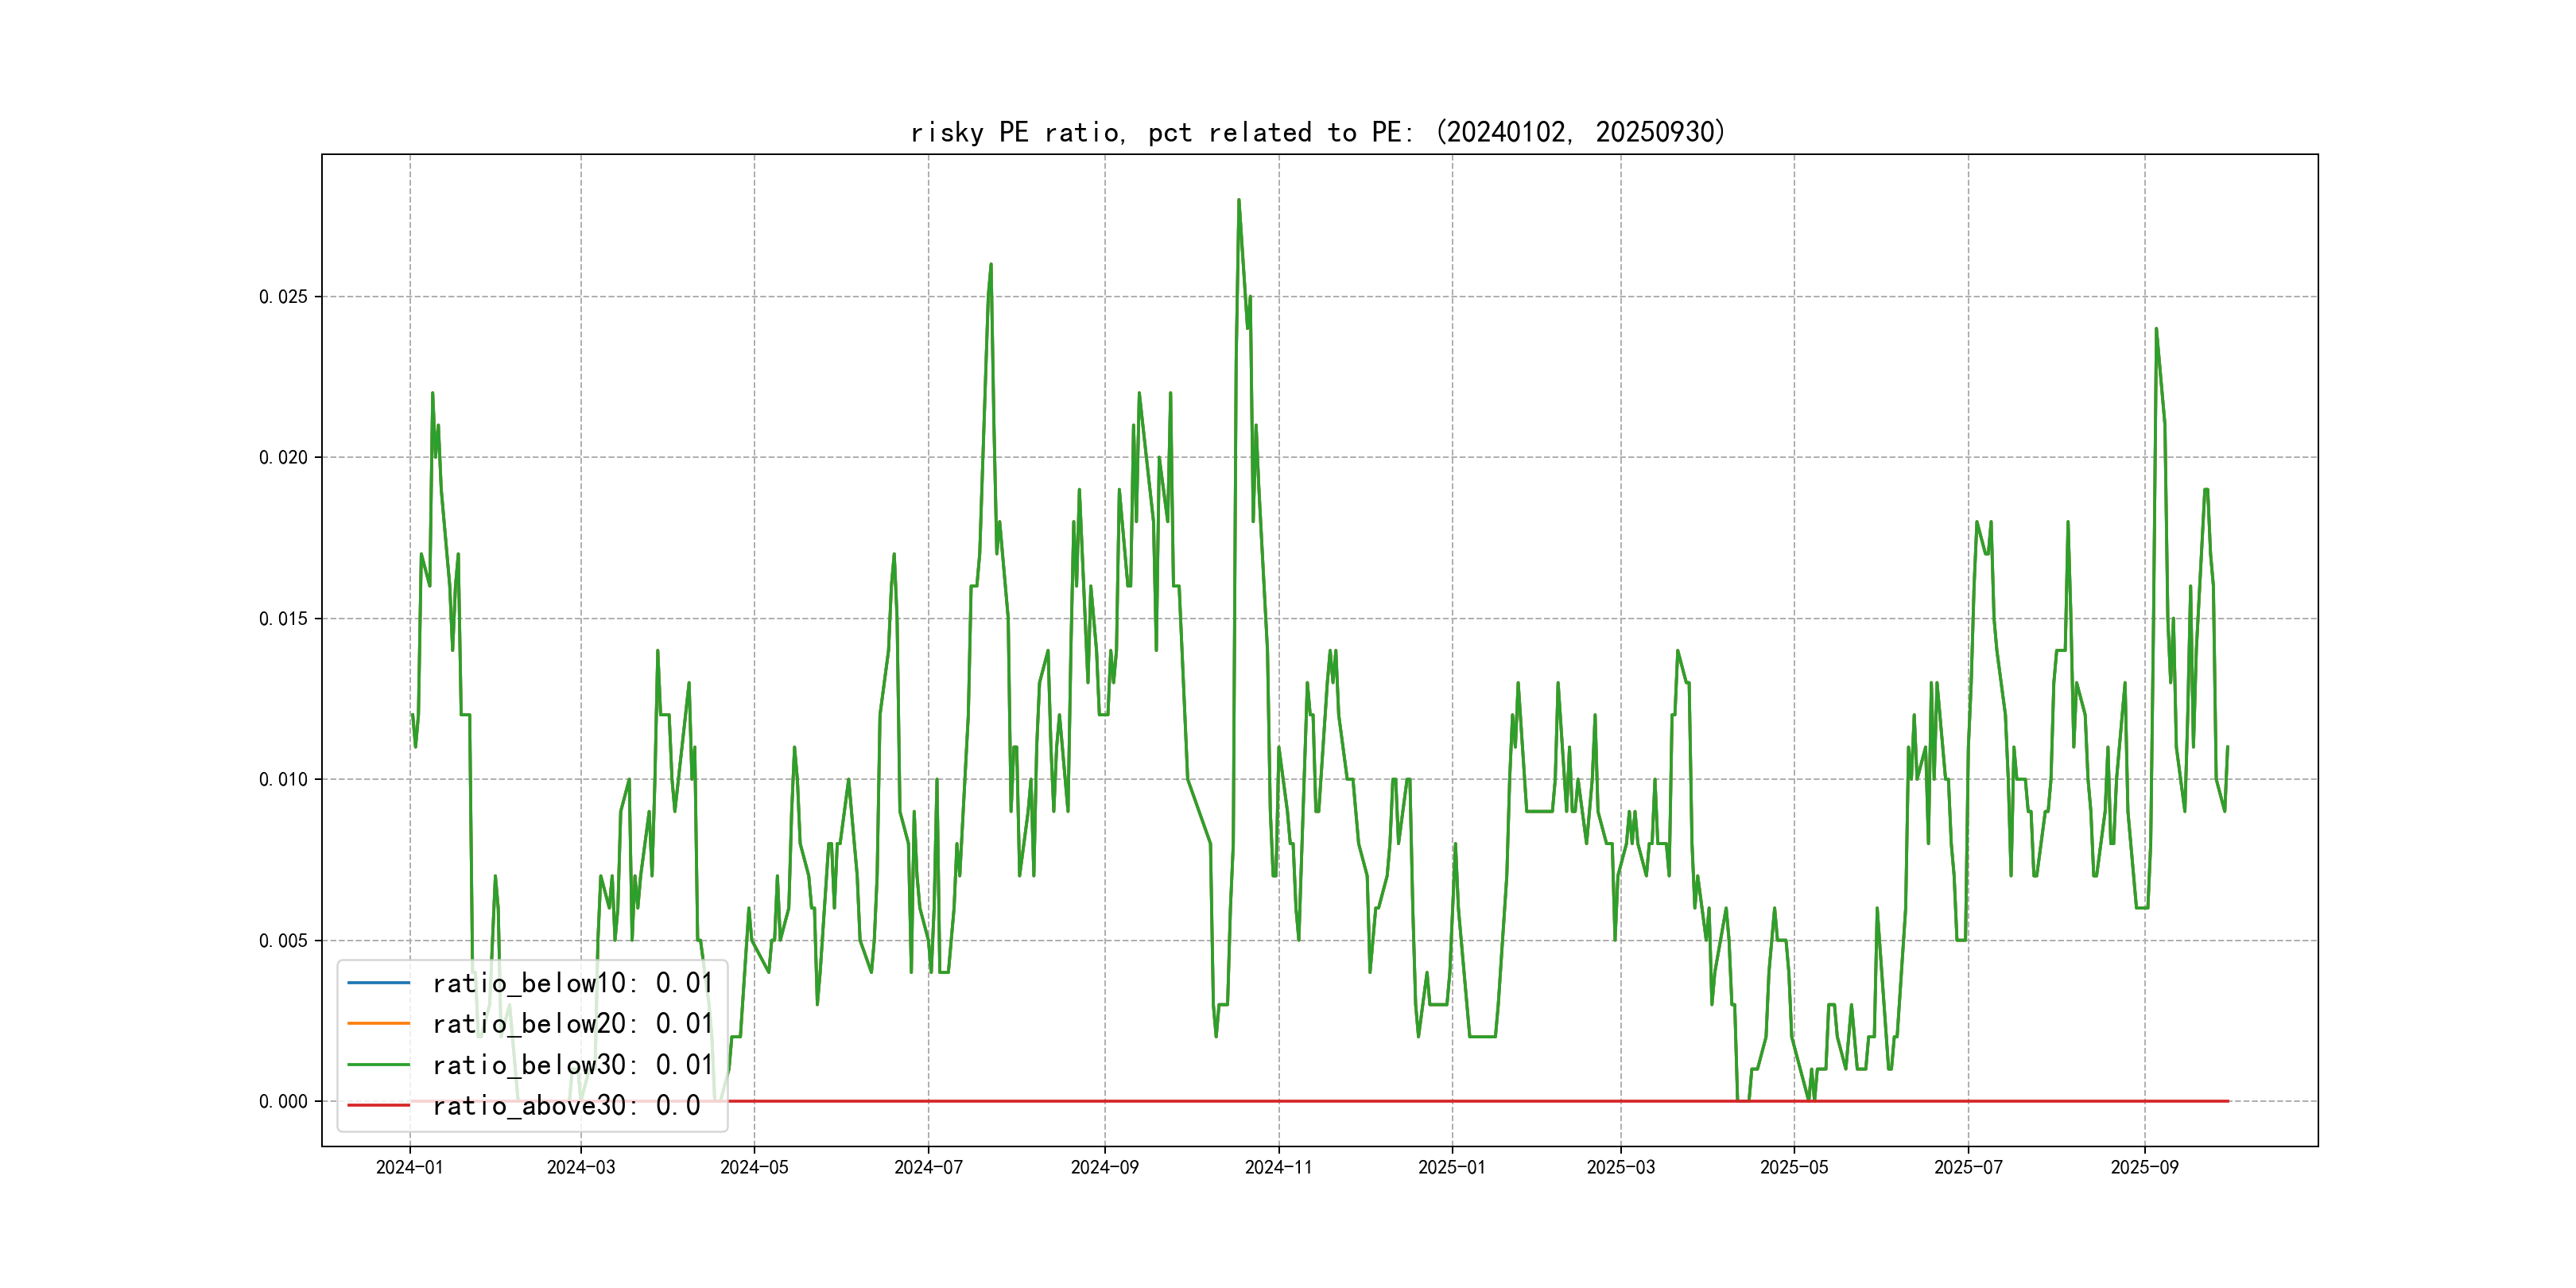Click the 0.000 y-axis tick label

pos(283,1102)
